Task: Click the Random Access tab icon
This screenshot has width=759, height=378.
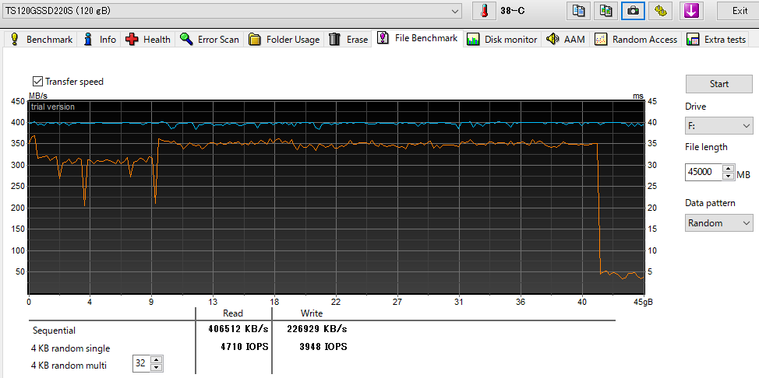Action: pos(601,40)
